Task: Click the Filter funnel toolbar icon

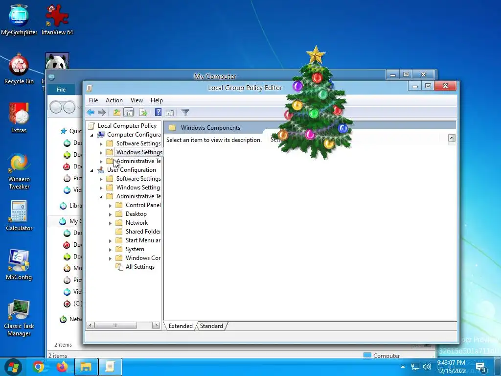Action: point(185,112)
